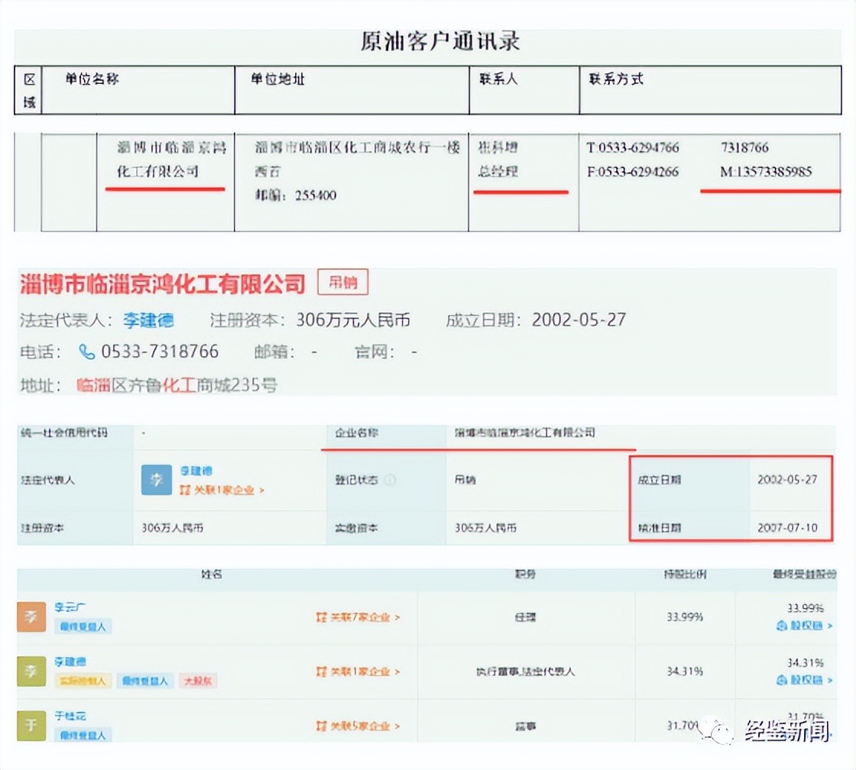
Task: Click the address 临淄区齐鲁化工商城235号
Action: 177,385
